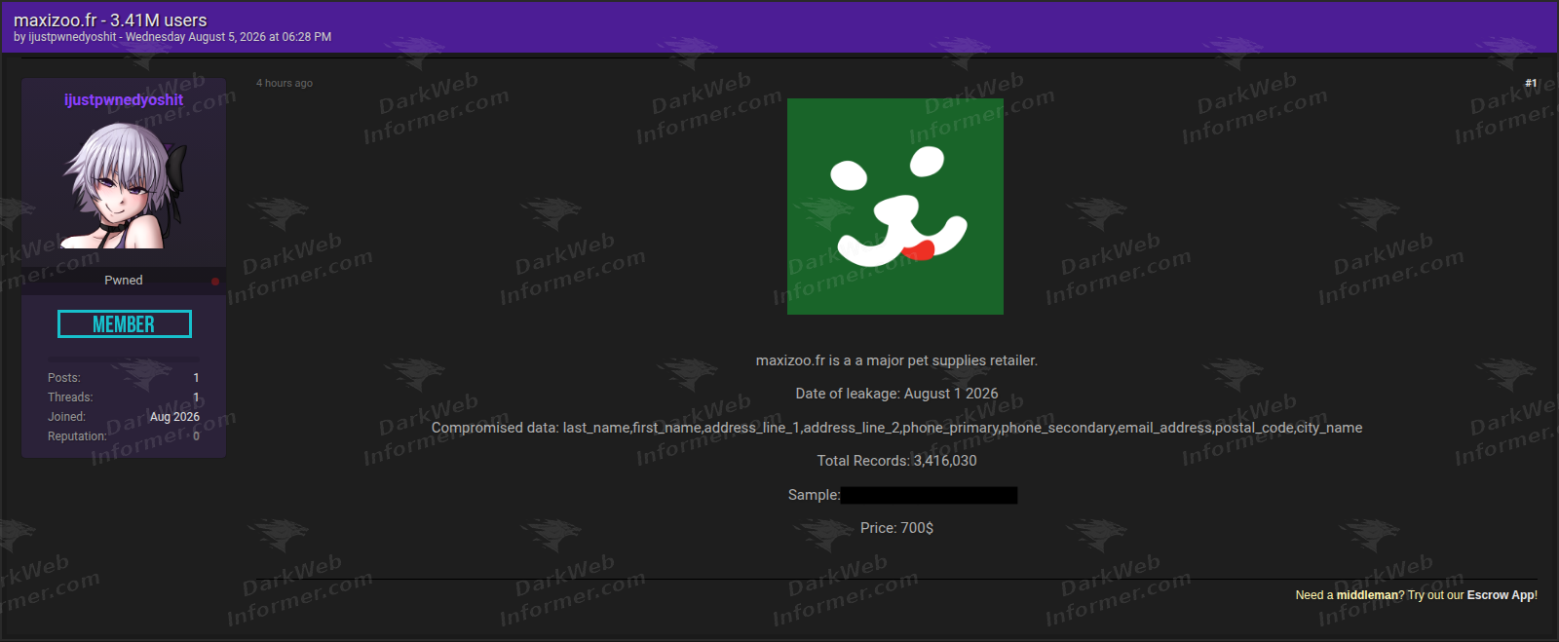This screenshot has width=1559, height=642.
Task: Click the 4 hours ago timestamp
Action: [285, 83]
